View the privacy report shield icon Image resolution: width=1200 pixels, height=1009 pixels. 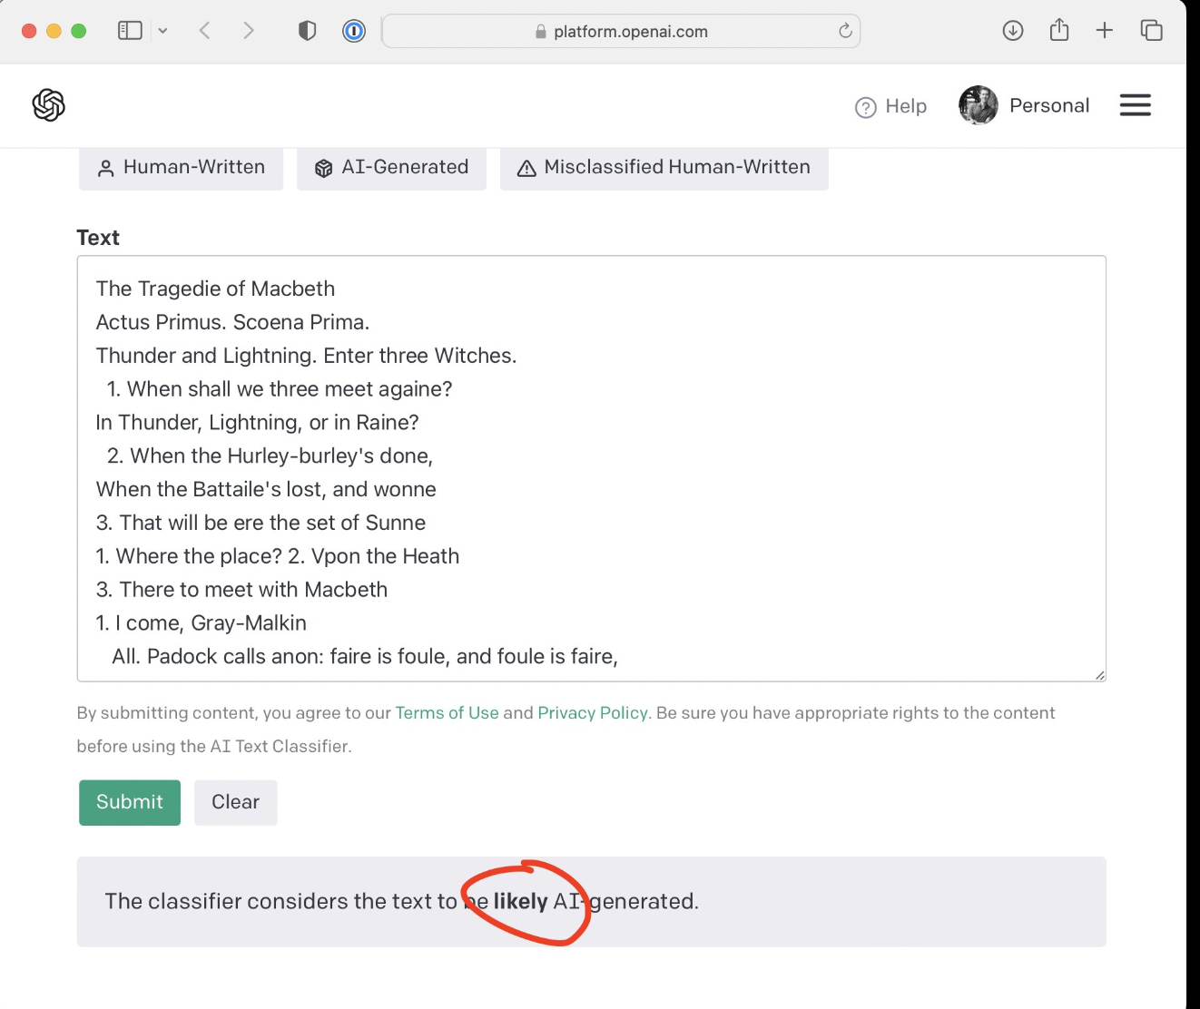(x=307, y=30)
